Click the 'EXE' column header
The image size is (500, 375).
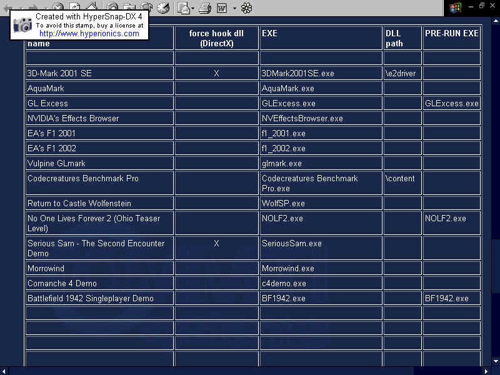[x=321, y=38]
